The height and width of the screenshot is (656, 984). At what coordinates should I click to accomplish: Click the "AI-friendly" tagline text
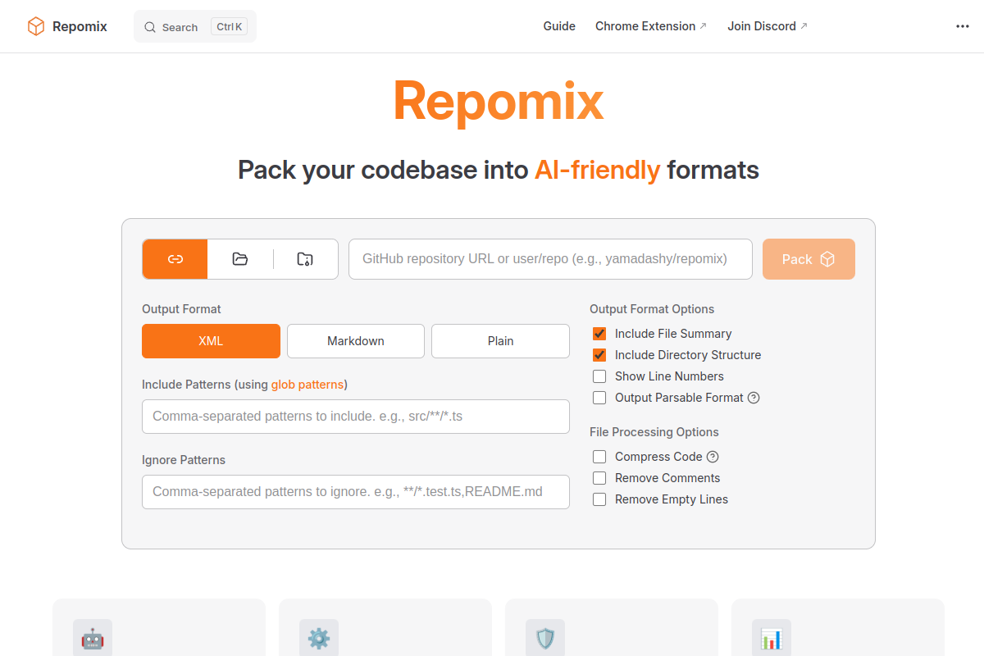click(x=597, y=170)
